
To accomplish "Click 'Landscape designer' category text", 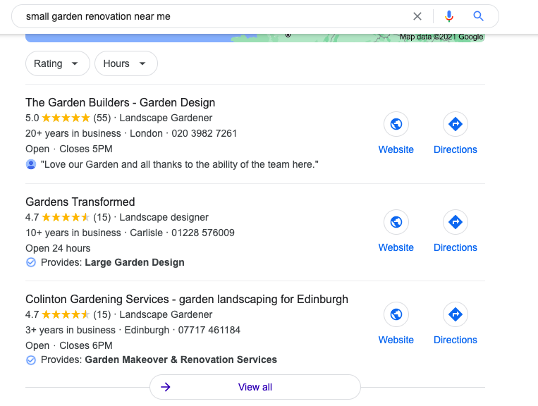I will (164, 217).
